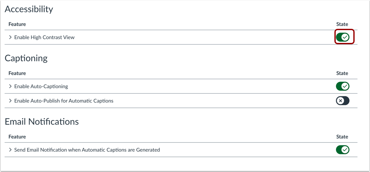Click Feature column header under Accessibility
Screen dimensions: 370x172
click(x=17, y=24)
